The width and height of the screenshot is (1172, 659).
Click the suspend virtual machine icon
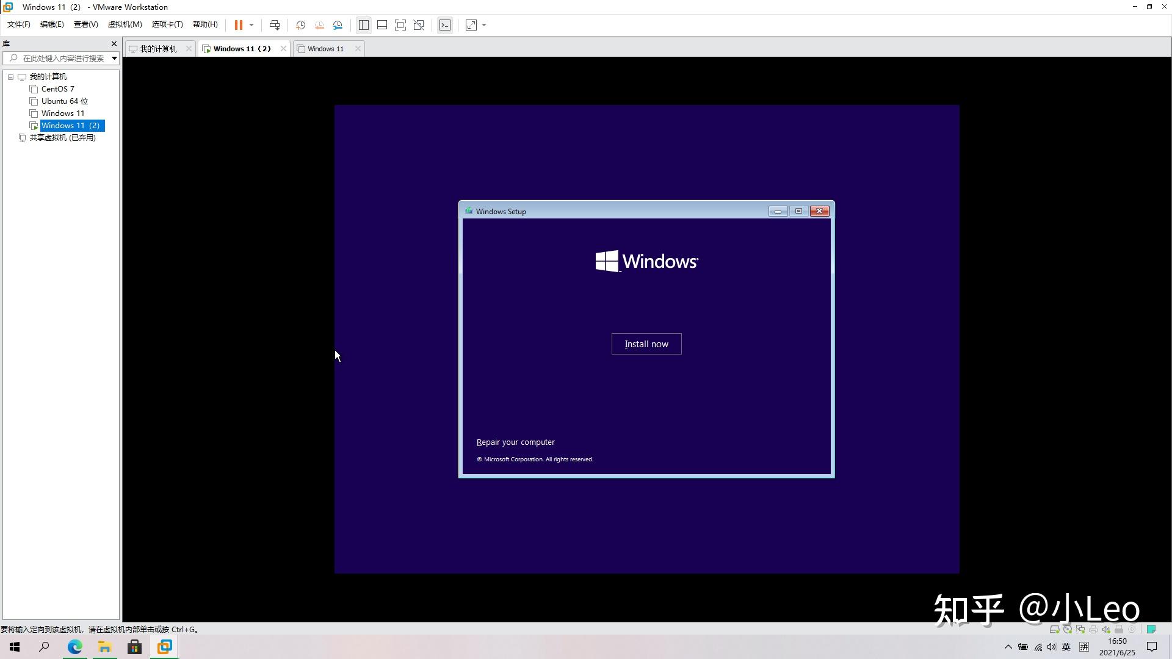click(239, 25)
